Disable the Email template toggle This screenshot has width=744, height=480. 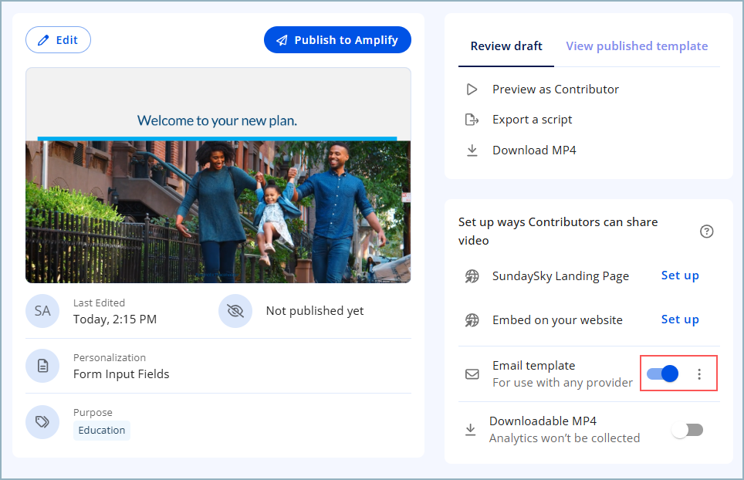662,374
